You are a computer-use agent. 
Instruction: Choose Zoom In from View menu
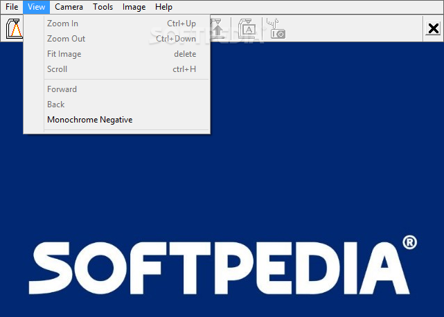pyautogui.click(x=117, y=24)
